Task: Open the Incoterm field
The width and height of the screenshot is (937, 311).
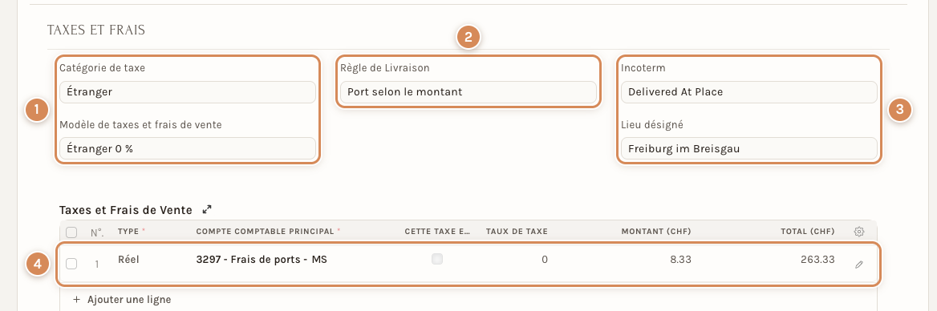Action: click(748, 92)
